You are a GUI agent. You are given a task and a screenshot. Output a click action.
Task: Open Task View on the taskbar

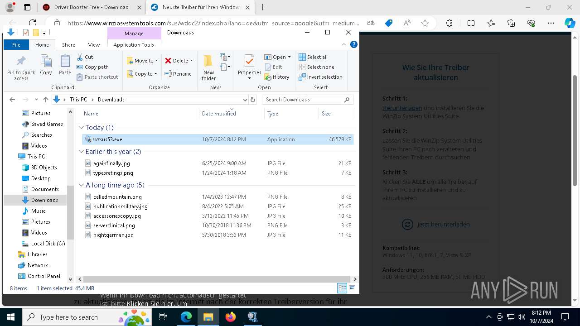click(x=164, y=317)
